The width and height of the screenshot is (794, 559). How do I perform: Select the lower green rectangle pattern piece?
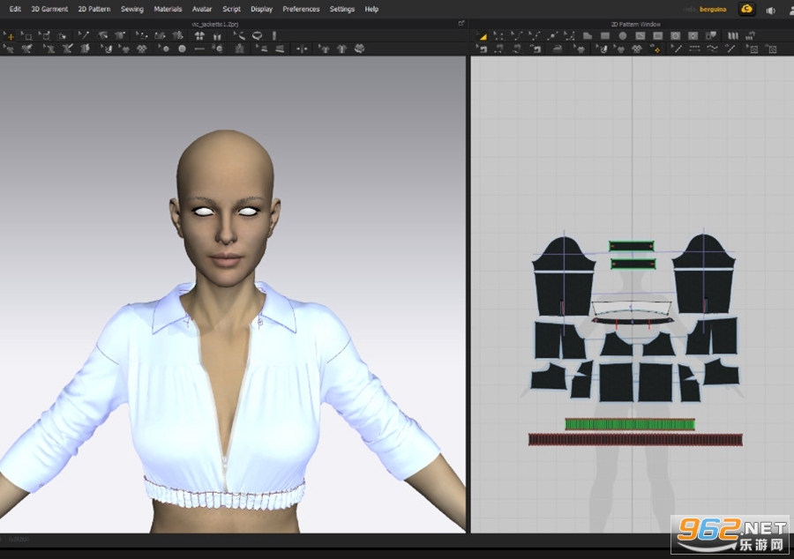coord(633,264)
